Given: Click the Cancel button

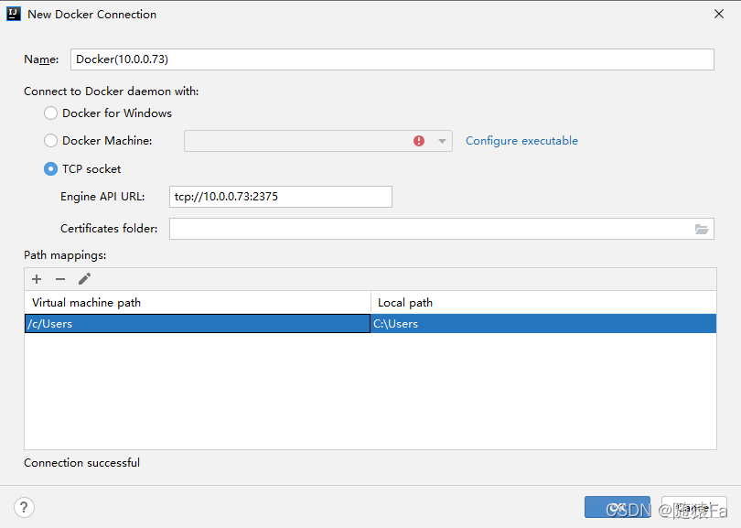Looking at the screenshot, I should pyautogui.click(x=693, y=507).
